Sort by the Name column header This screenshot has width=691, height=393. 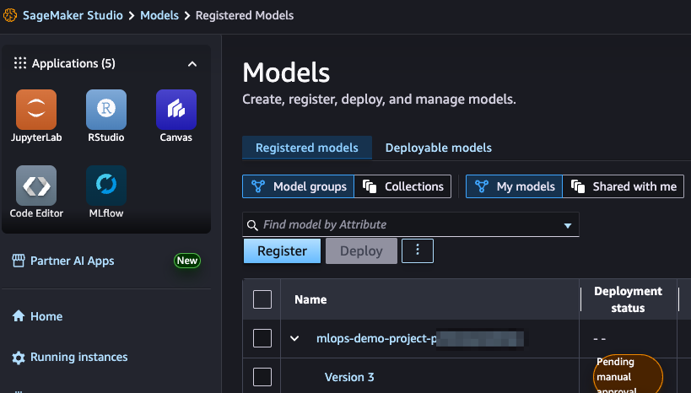pyautogui.click(x=310, y=299)
